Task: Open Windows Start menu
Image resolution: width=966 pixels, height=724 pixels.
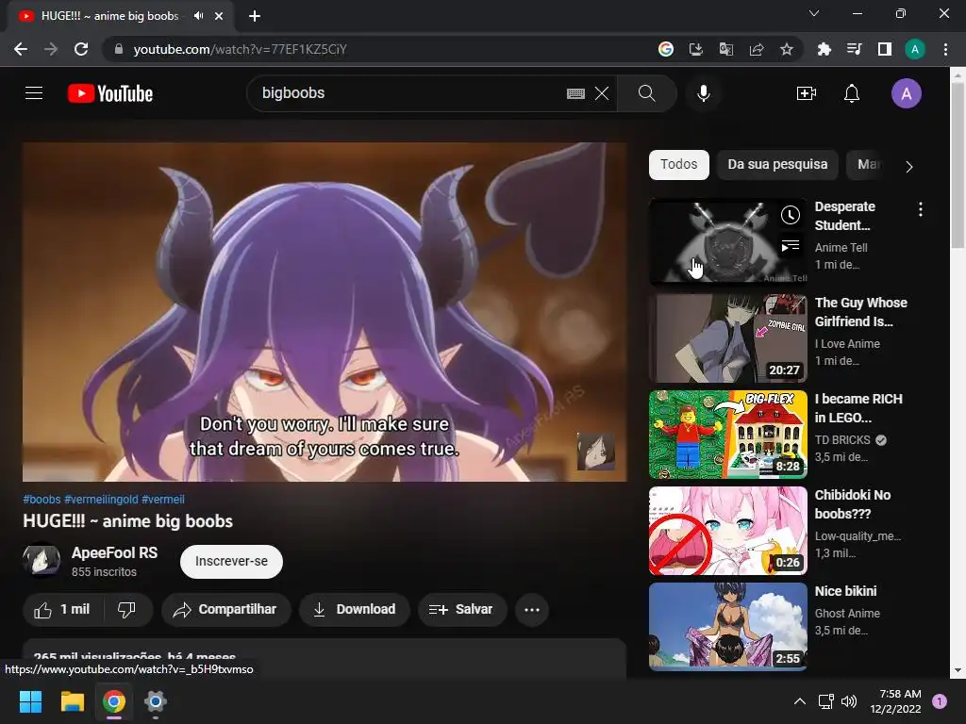Action: click(x=30, y=701)
